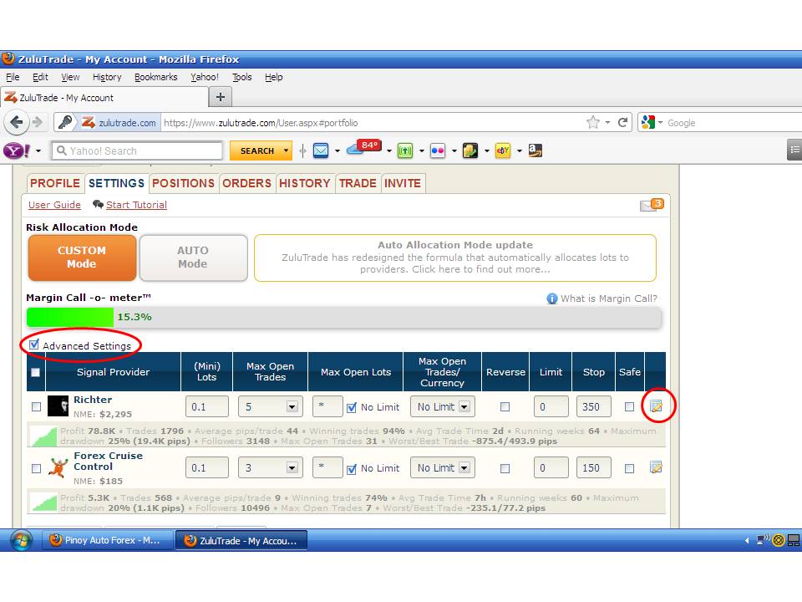Switch to the TRADE tab

(x=358, y=183)
